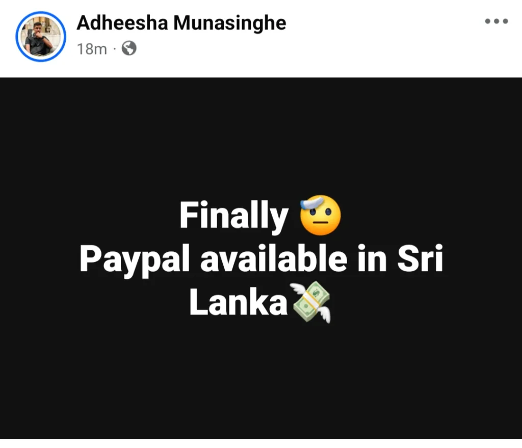Open the Adheesha Munasinghe profile name link
Image resolution: width=522 pixels, height=448 pixels.
tap(181, 23)
